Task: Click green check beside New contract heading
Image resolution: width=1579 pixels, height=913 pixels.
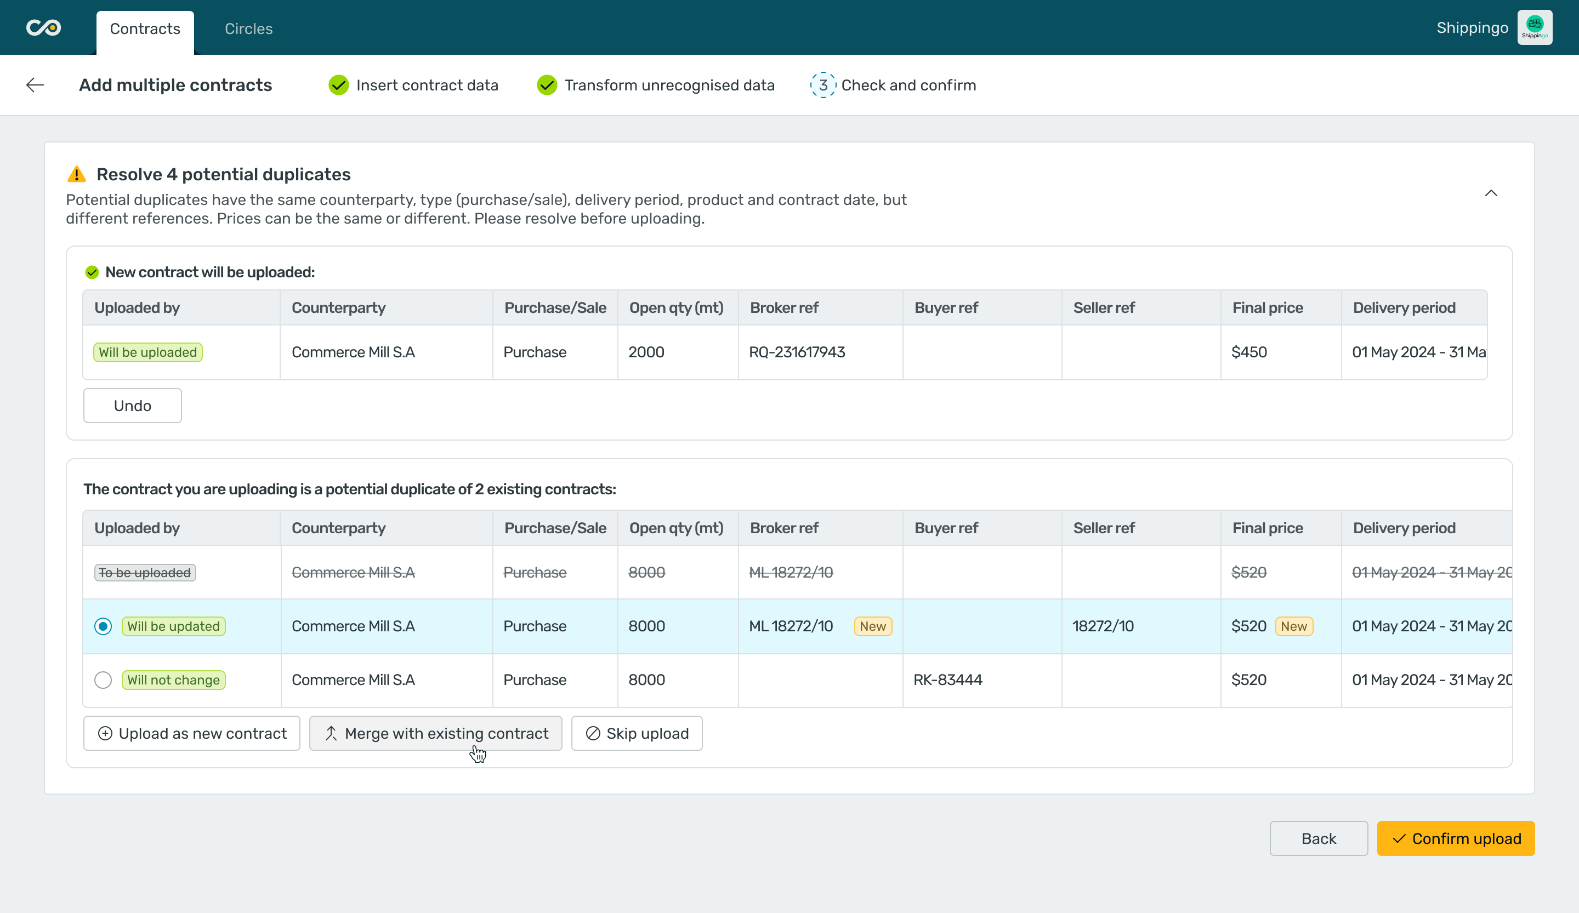Action: 92,272
